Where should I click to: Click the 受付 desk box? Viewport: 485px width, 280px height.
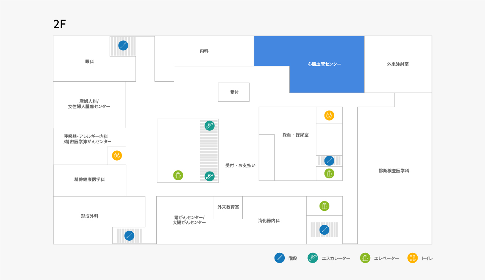pos(234,92)
